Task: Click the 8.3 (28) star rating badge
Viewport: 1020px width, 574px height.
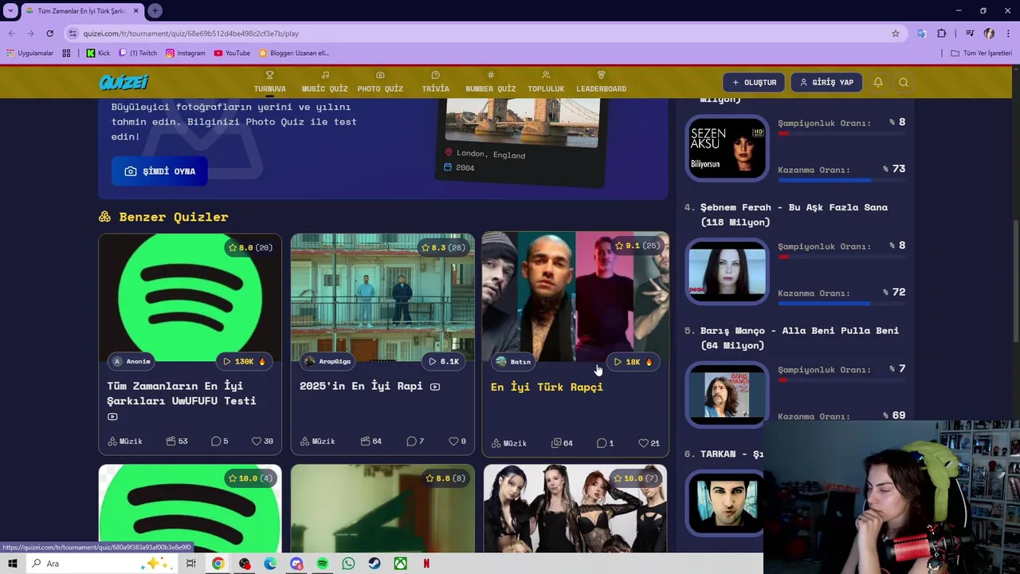Action: [x=443, y=247]
